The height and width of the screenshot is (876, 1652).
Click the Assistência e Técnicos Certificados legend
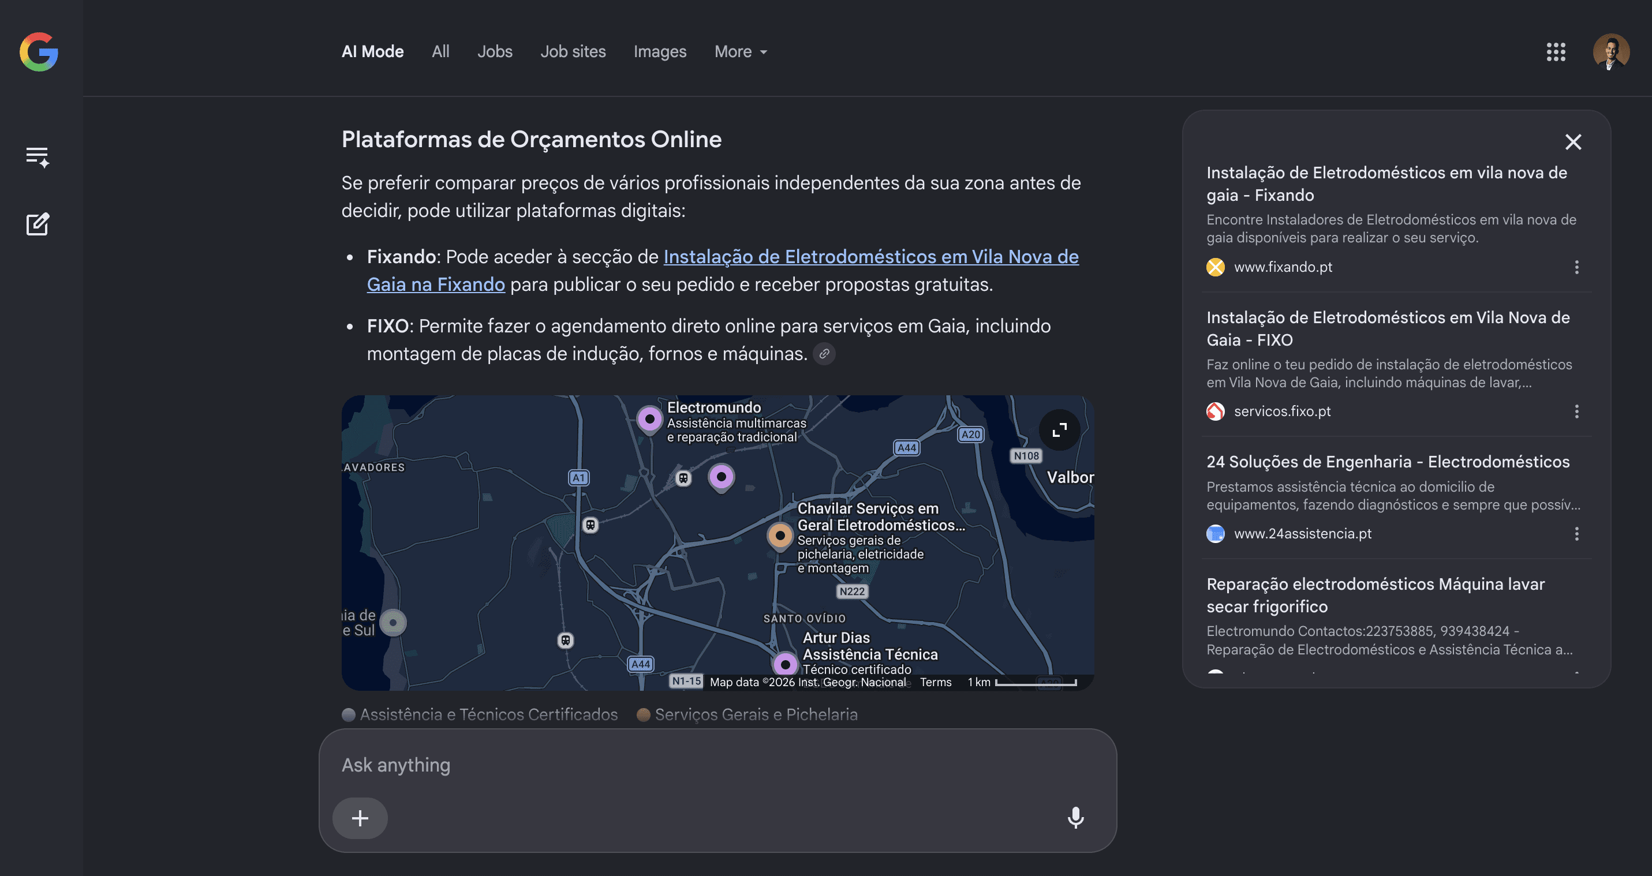tap(480, 715)
